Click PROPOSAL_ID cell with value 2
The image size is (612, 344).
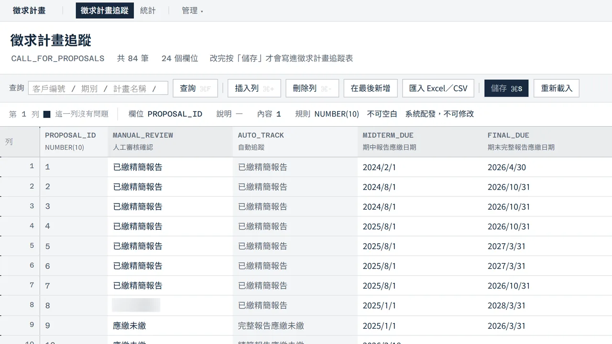(x=74, y=187)
